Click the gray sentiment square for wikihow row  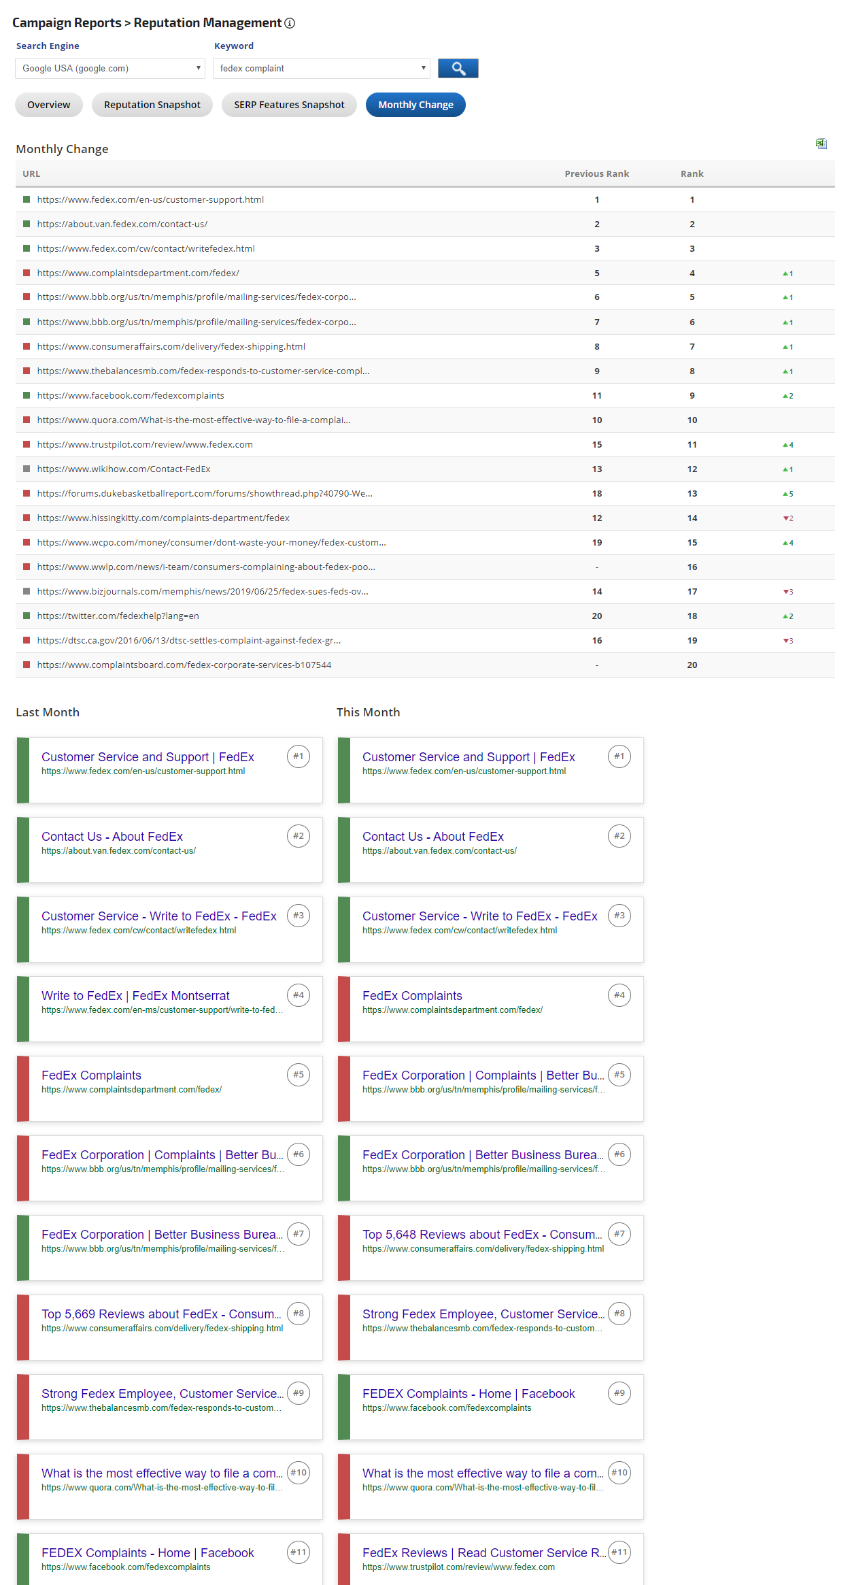click(x=27, y=469)
